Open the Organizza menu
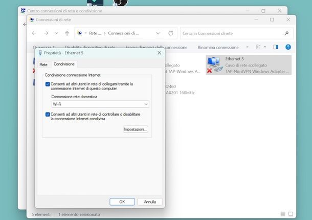 coord(43,47)
